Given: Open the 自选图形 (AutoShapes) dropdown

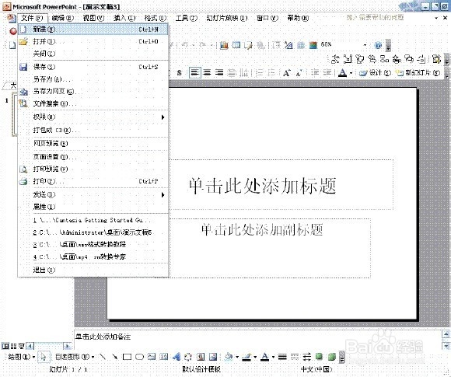Looking at the screenshot, I should click(x=75, y=357).
